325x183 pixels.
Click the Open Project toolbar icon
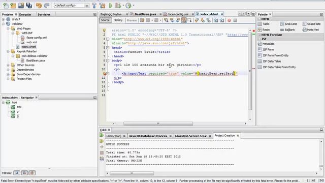(x=21, y=6)
